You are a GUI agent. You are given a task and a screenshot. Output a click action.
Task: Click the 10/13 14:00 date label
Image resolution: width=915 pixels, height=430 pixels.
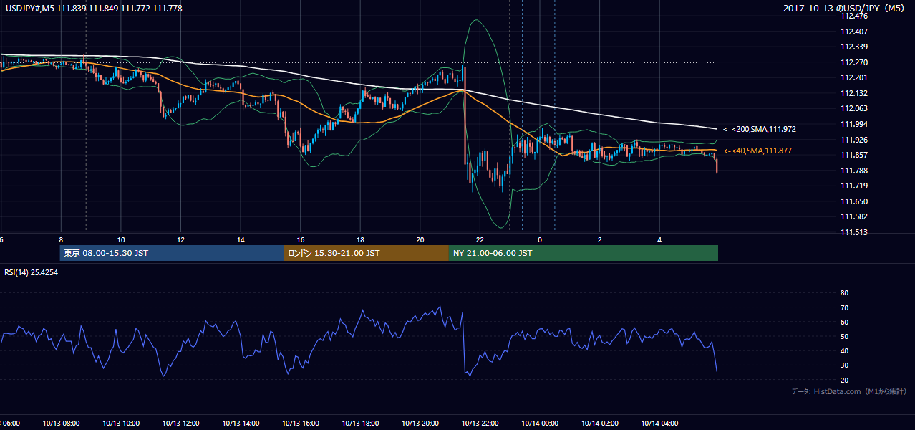[241, 424]
